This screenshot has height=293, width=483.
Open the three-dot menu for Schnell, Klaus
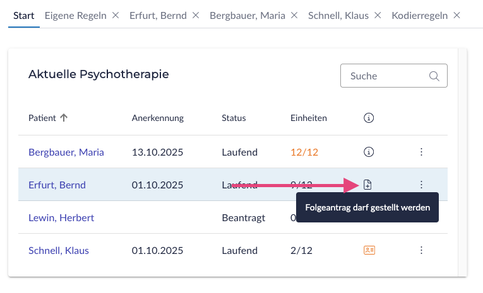[x=421, y=250]
